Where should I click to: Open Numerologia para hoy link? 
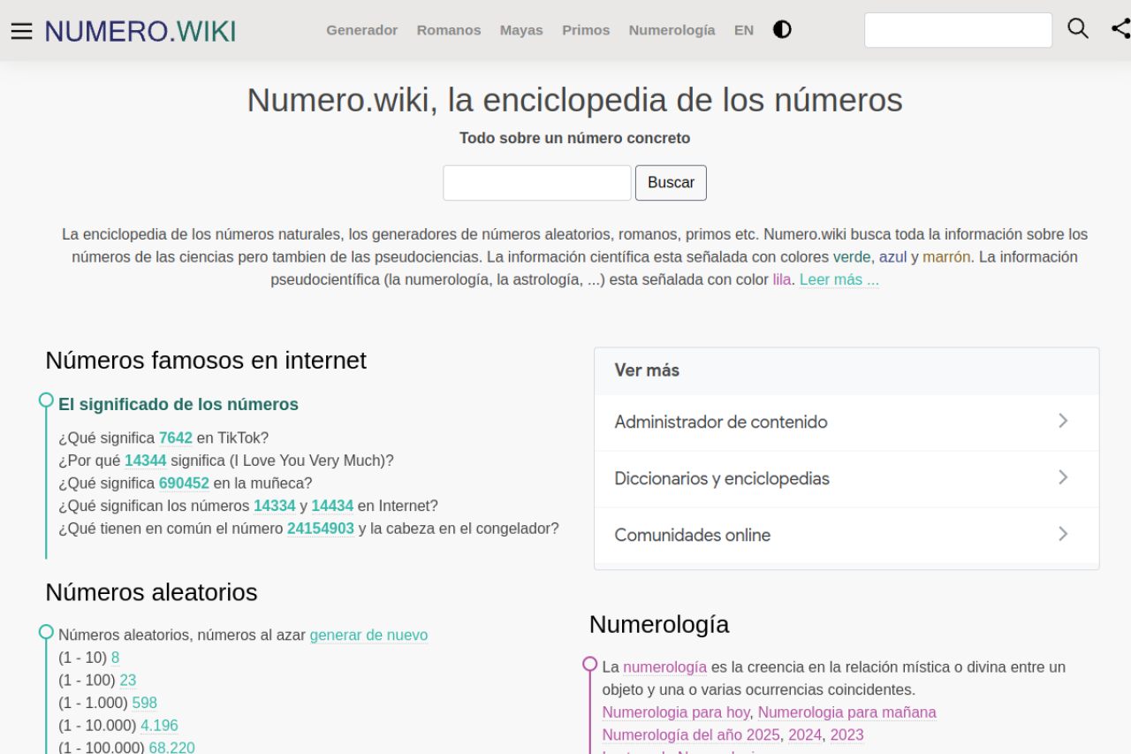click(676, 712)
